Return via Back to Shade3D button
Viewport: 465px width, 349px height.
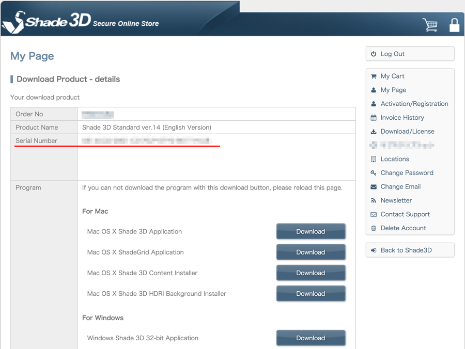coord(410,250)
